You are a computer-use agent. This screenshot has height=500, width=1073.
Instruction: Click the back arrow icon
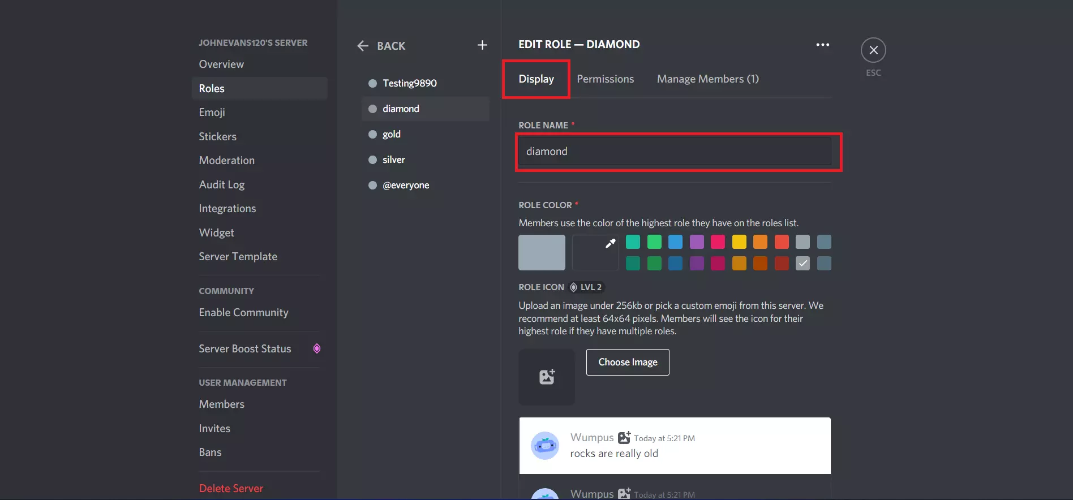[363, 46]
